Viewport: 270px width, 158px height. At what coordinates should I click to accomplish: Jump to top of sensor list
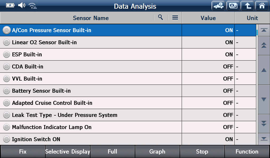(x=264, y=30)
